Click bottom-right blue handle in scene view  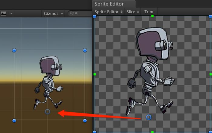[85, 121]
